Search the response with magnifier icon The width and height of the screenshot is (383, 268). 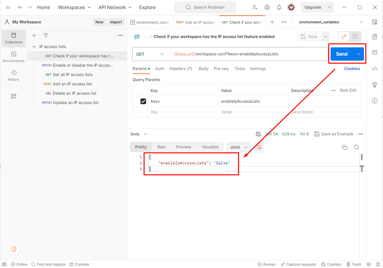click(357, 147)
